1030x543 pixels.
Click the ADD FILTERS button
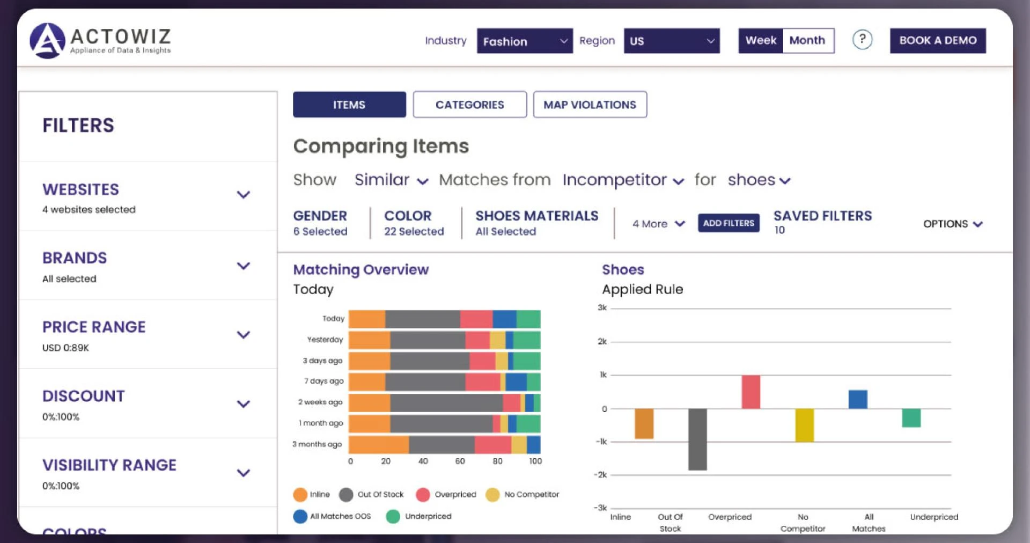[729, 223]
